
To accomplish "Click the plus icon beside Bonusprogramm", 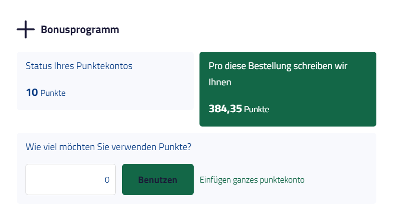I will [x=25, y=29].
